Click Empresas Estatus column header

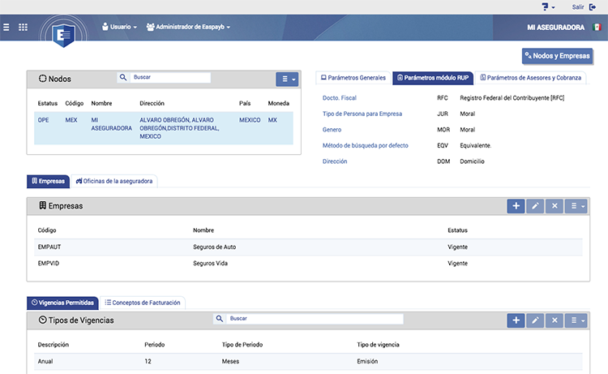[457, 230]
